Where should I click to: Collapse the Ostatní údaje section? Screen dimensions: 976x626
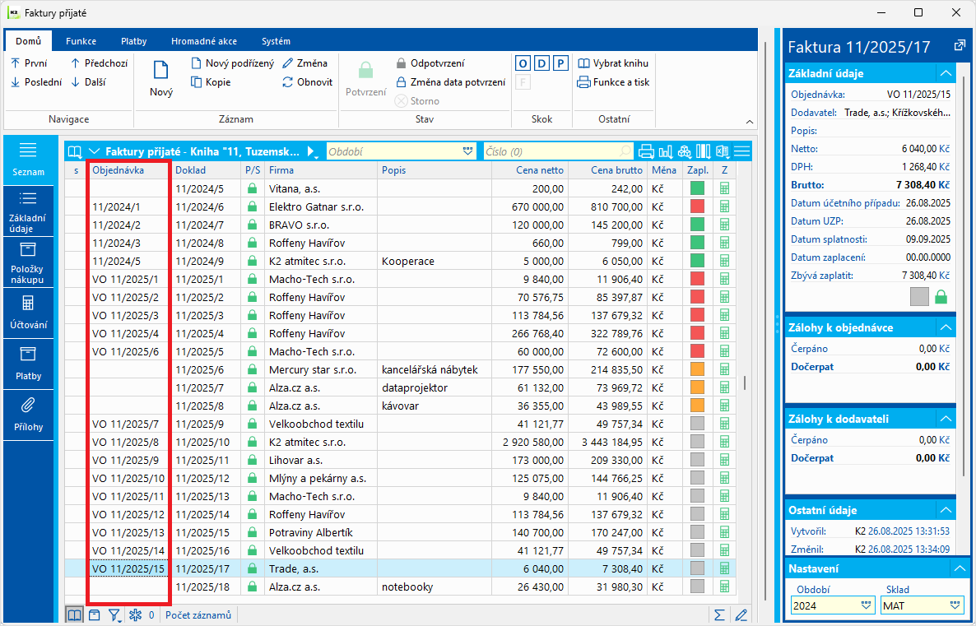(946, 510)
